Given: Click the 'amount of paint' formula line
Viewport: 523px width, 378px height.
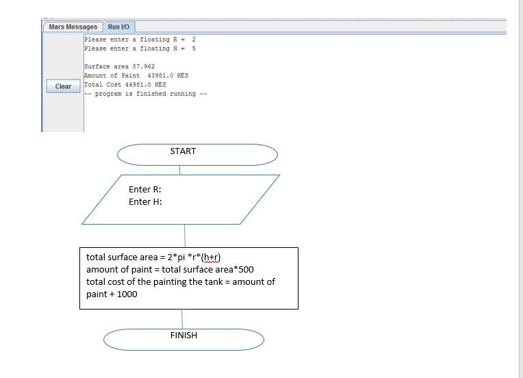Looking at the screenshot, I should 170,270.
